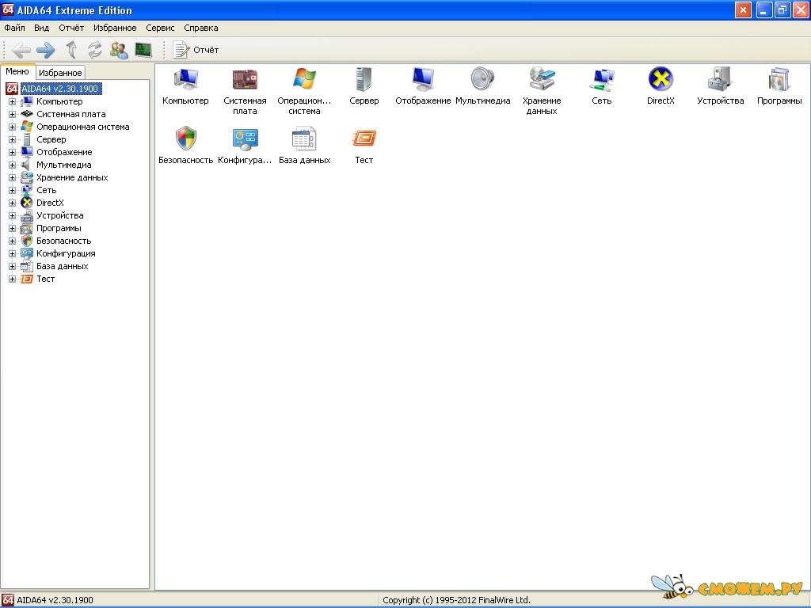Expand the DirectX tree node
811x608 pixels.
coord(12,203)
